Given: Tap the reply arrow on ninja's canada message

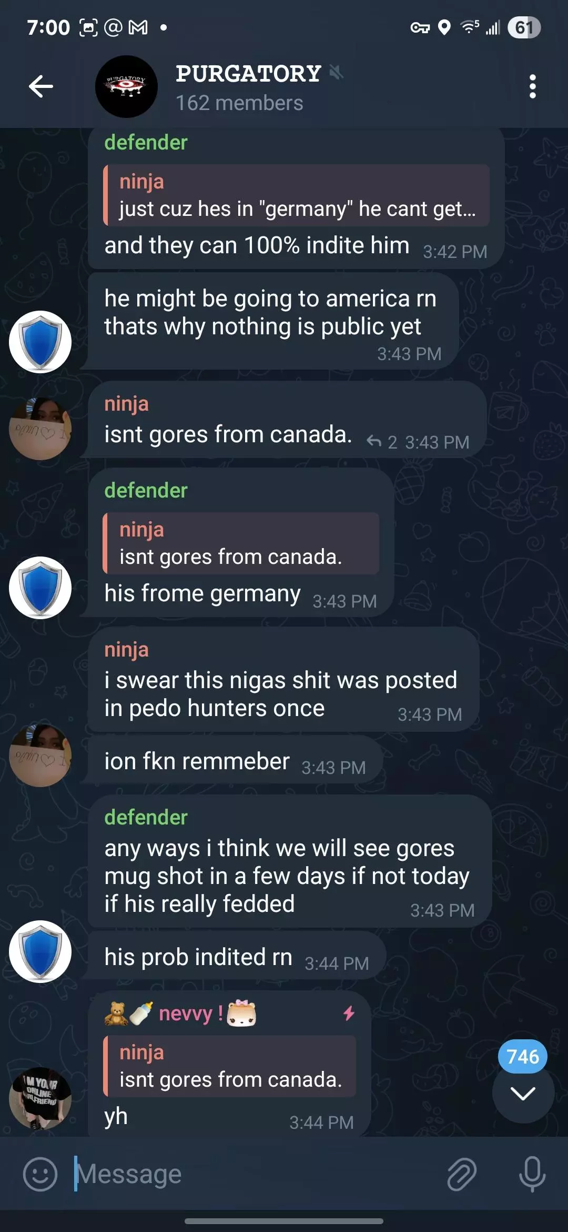Looking at the screenshot, I should tap(374, 441).
